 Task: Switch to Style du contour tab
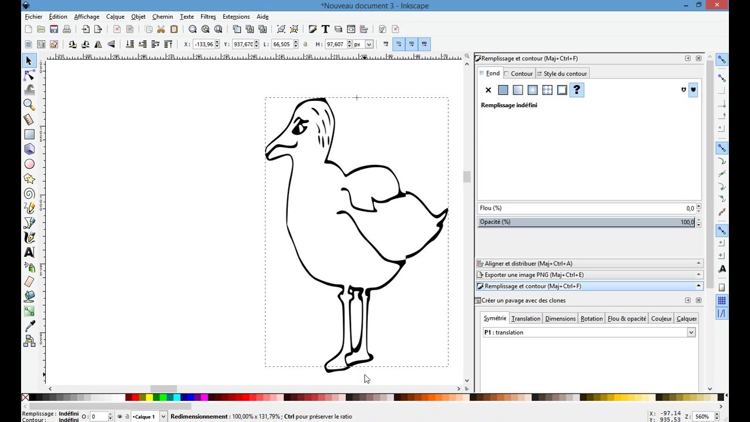click(x=561, y=73)
